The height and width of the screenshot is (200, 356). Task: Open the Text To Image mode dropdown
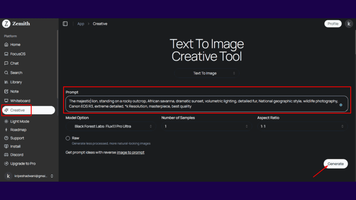pyautogui.click(x=207, y=73)
